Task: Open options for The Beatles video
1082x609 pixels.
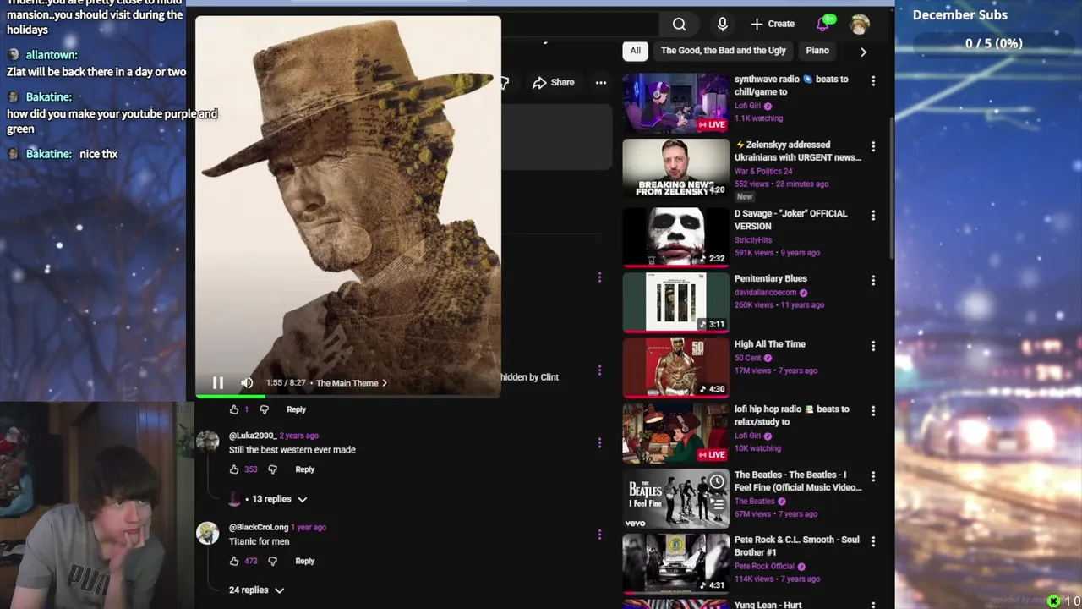Action: 873,477
